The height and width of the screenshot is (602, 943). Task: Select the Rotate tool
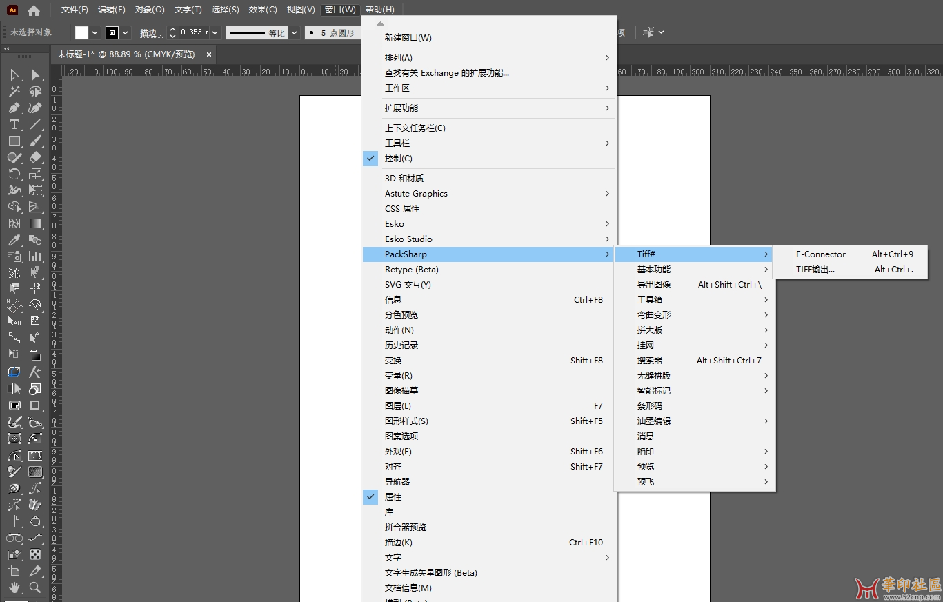click(x=14, y=174)
